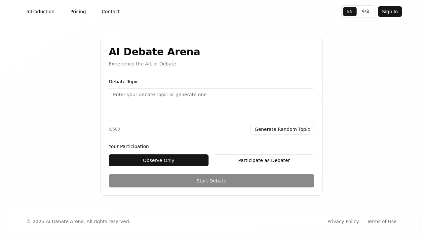Viewport: 423px width, 238px height.
Task: Open the Introduction page
Action: [x=40, y=12]
